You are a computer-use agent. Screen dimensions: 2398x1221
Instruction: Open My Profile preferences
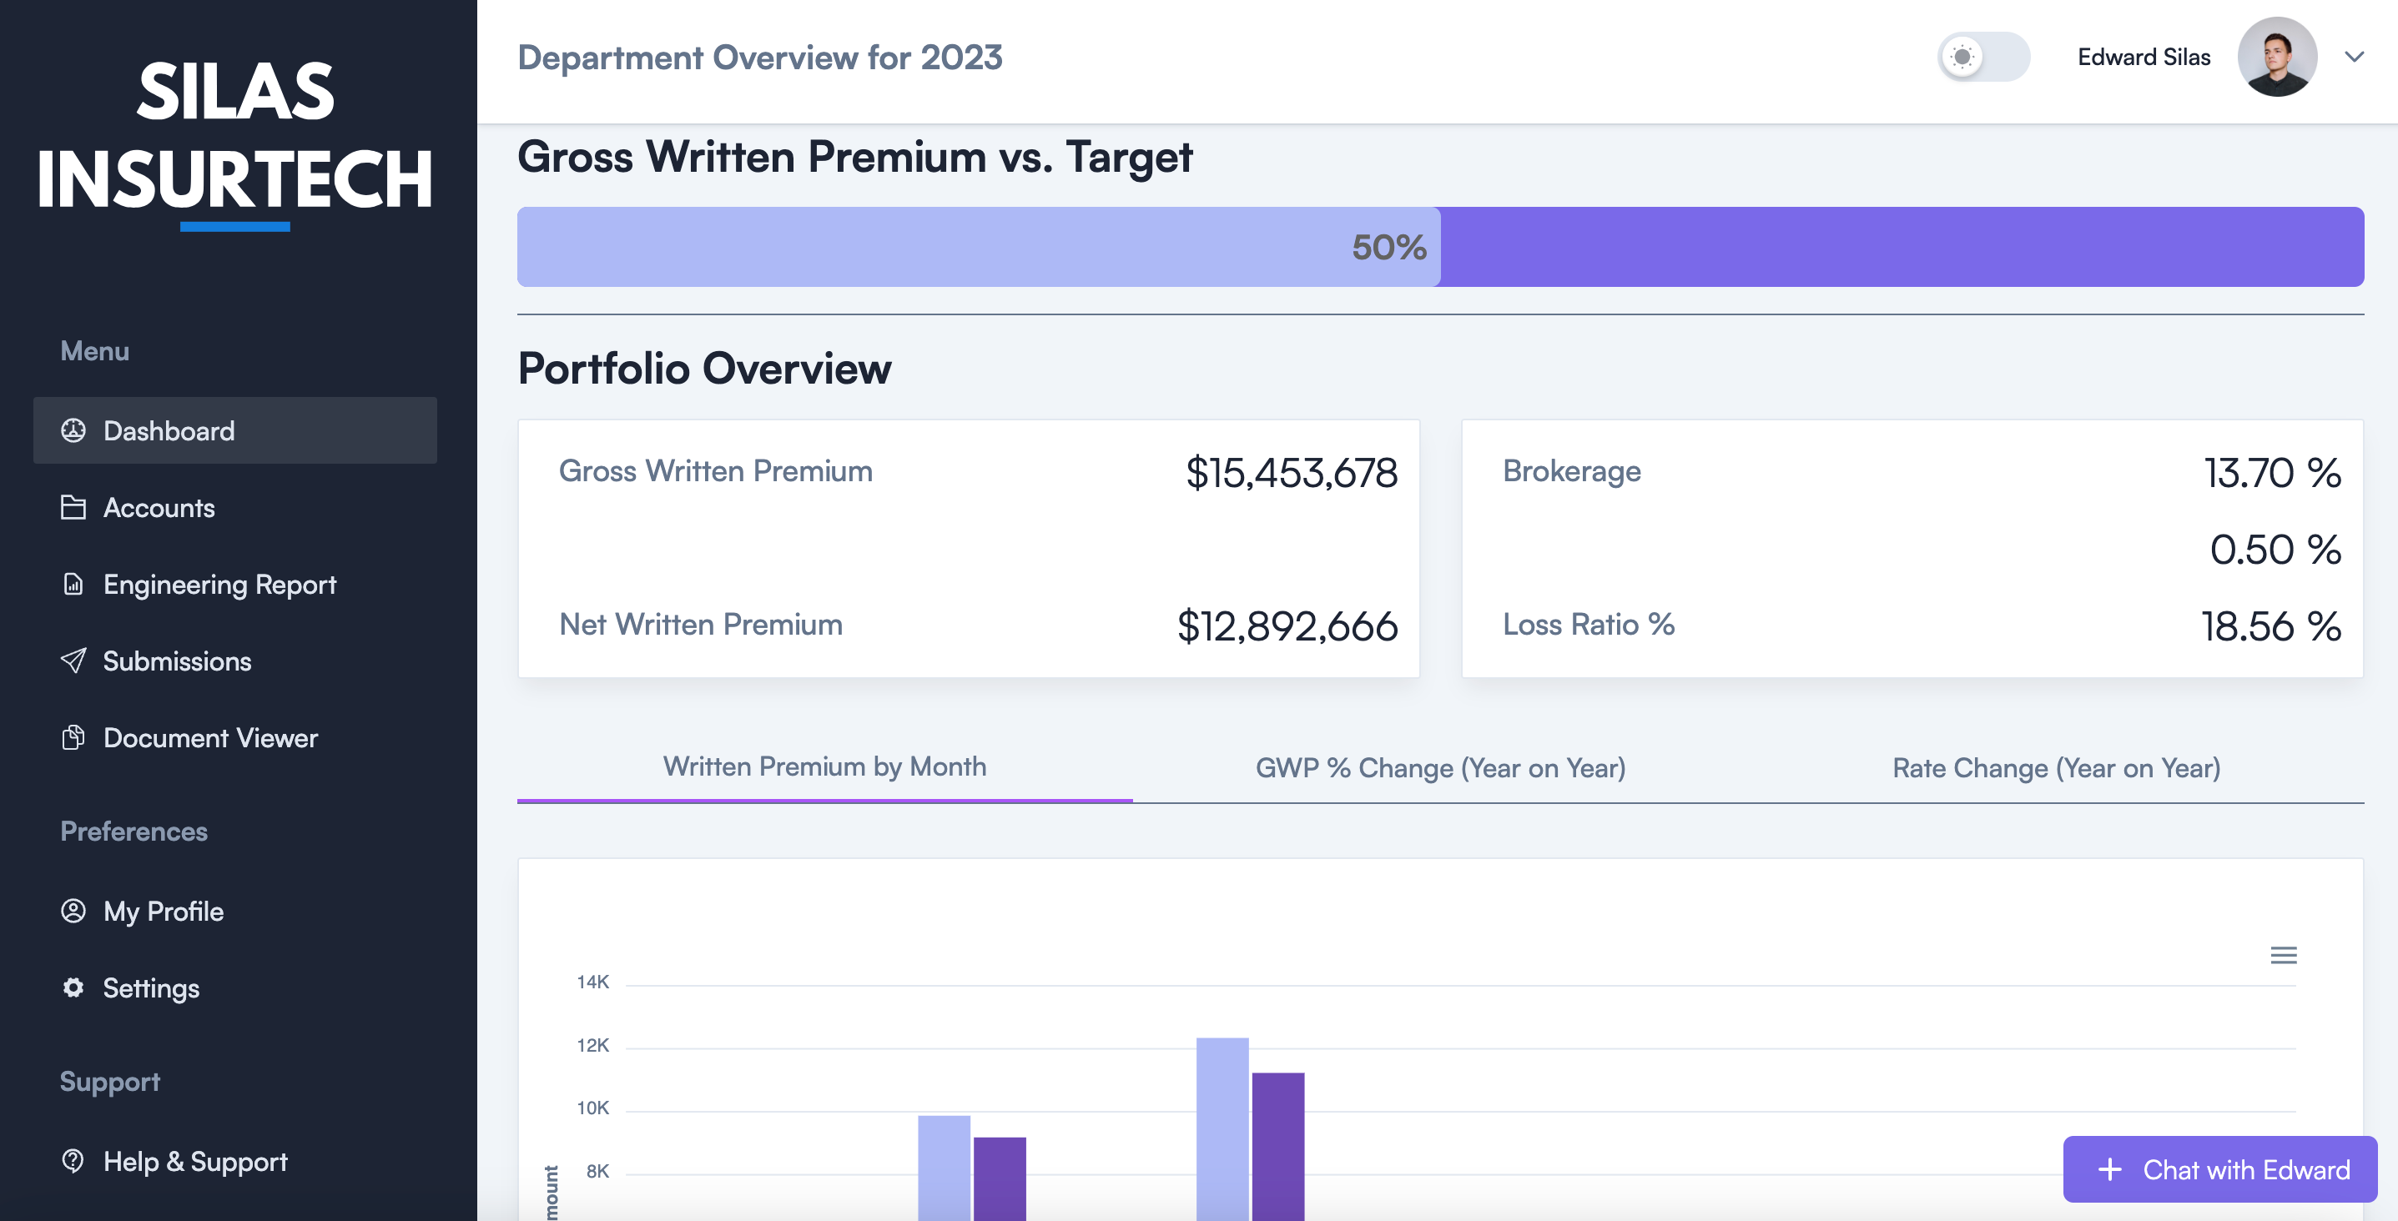(234, 910)
